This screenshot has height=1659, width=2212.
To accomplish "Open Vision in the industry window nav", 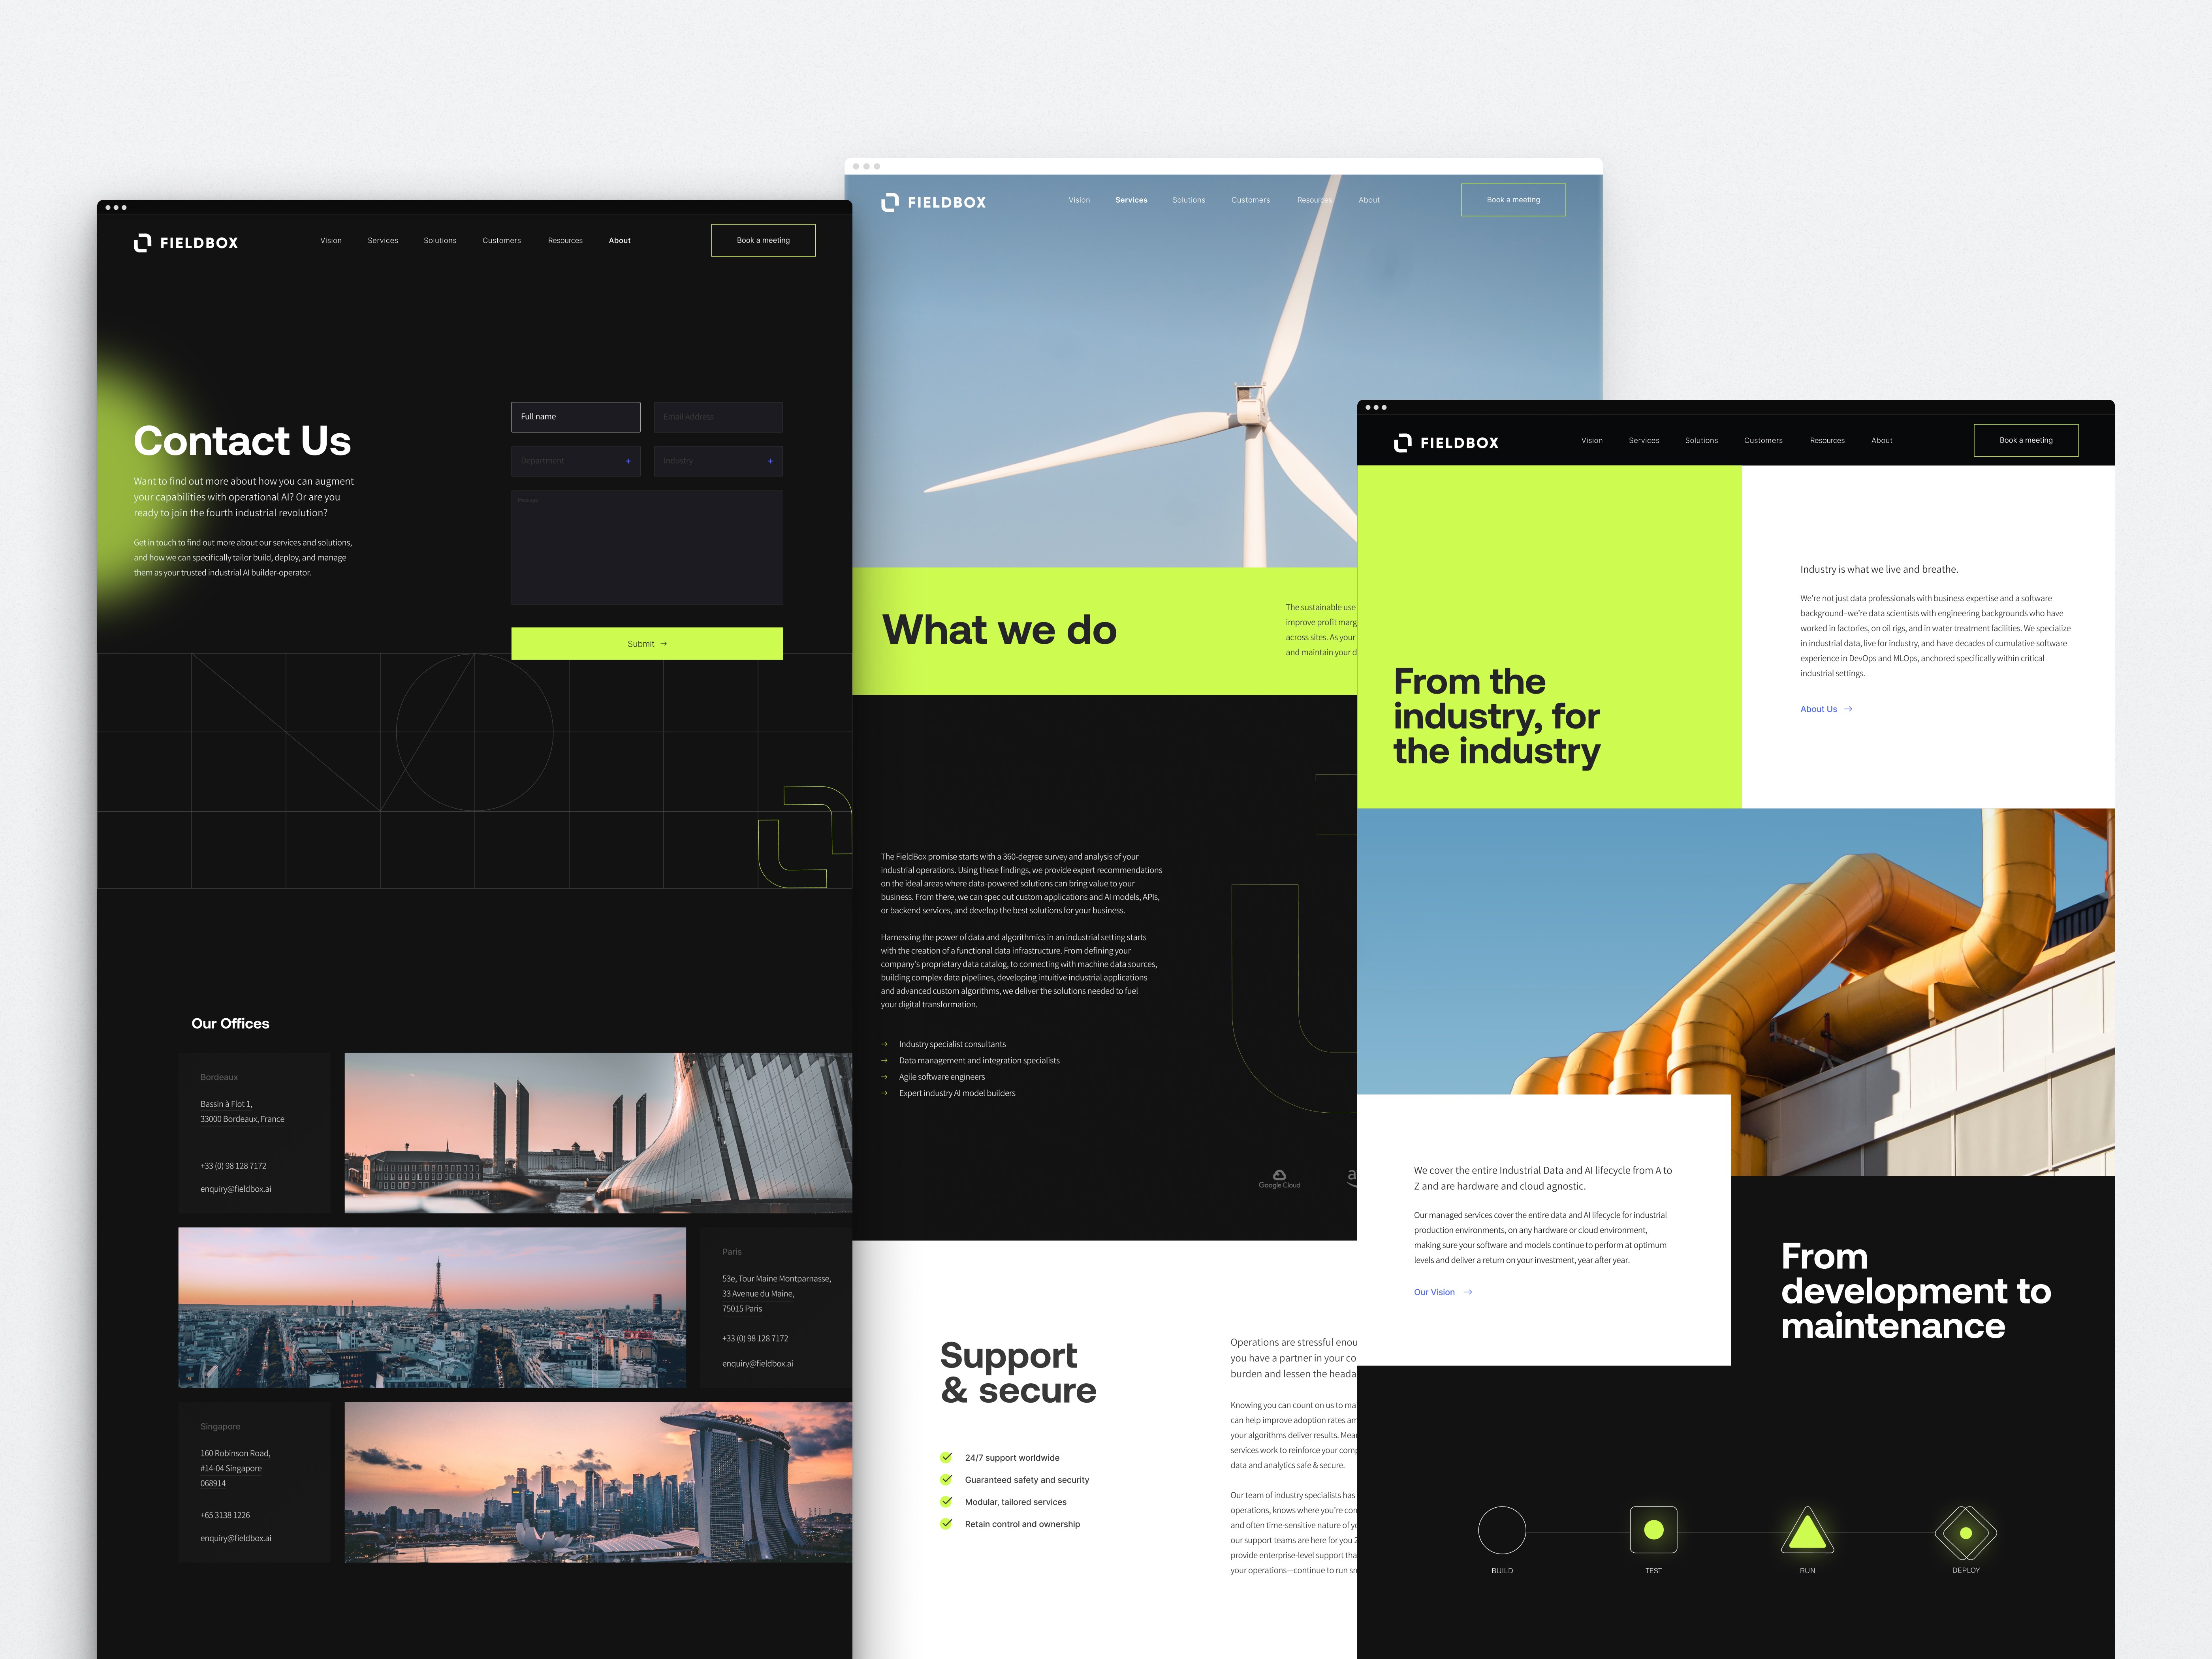I will pyautogui.click(x=1592, y=440).
